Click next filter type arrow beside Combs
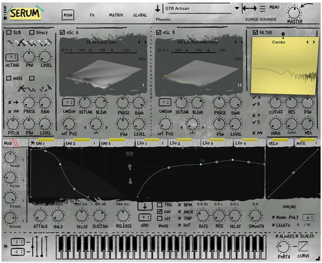Viewport: 322px width, 263px height. pos(314,42)
